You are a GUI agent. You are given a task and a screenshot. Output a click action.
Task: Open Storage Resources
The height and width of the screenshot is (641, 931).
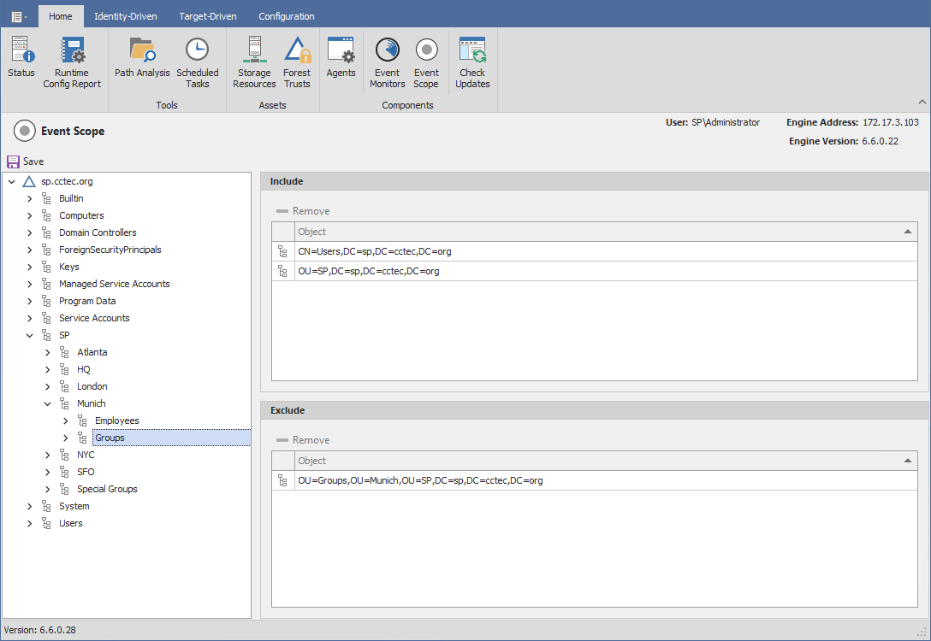pyautogui.click(x=254, y=62)
